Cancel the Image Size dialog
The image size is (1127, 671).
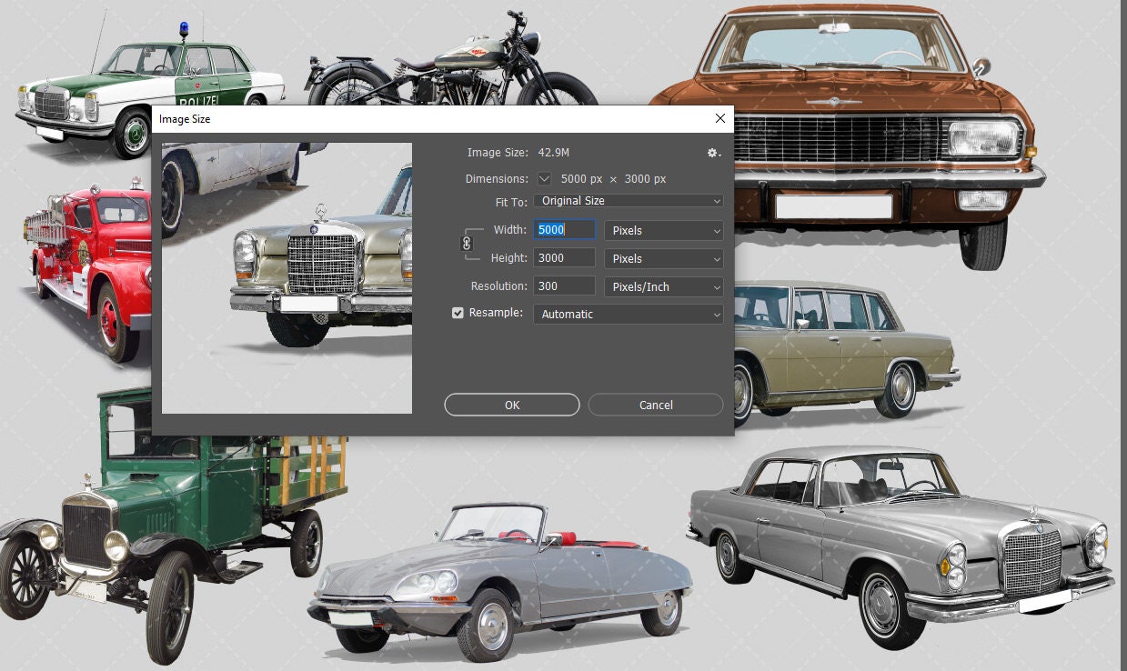pos(655,405)
